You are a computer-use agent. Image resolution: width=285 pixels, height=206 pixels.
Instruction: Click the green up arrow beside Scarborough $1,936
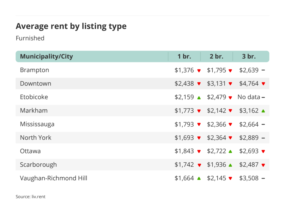click(230, 165)
